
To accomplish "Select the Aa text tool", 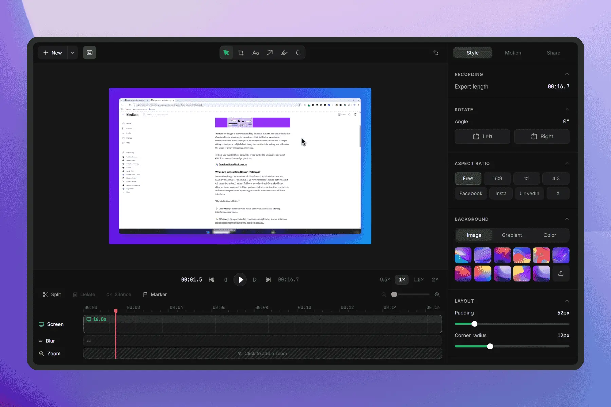I will [255, 53].
